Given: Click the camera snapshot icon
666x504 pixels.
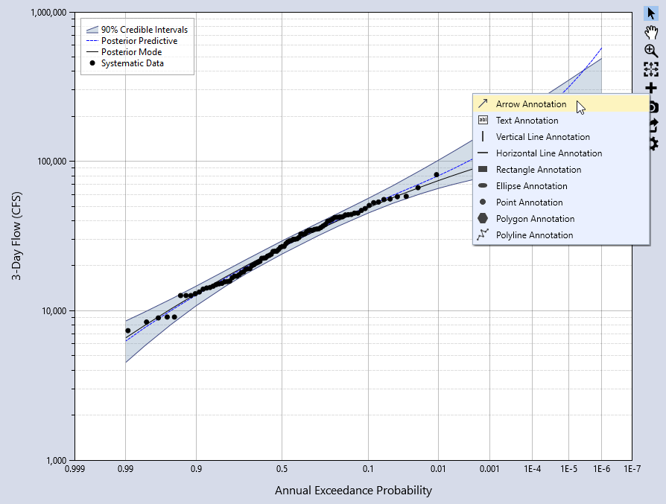Looking at the screenshot, I should pyautogui.click(x=653, y=106).
